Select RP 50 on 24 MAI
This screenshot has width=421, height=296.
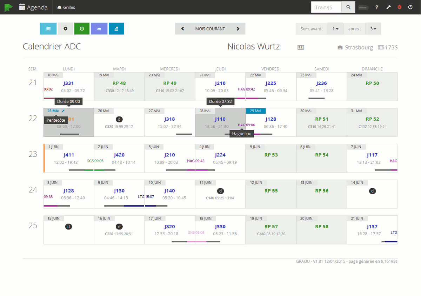click(x=372, y=83)
